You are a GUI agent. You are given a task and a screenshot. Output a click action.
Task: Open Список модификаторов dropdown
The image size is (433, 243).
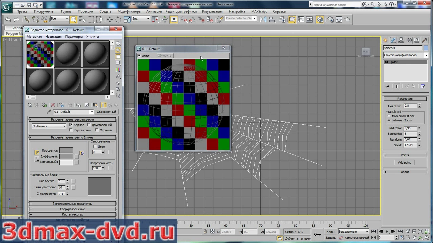(406, 55)
